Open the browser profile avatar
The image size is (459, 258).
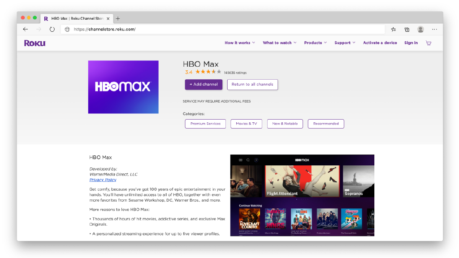click(420, 29)
